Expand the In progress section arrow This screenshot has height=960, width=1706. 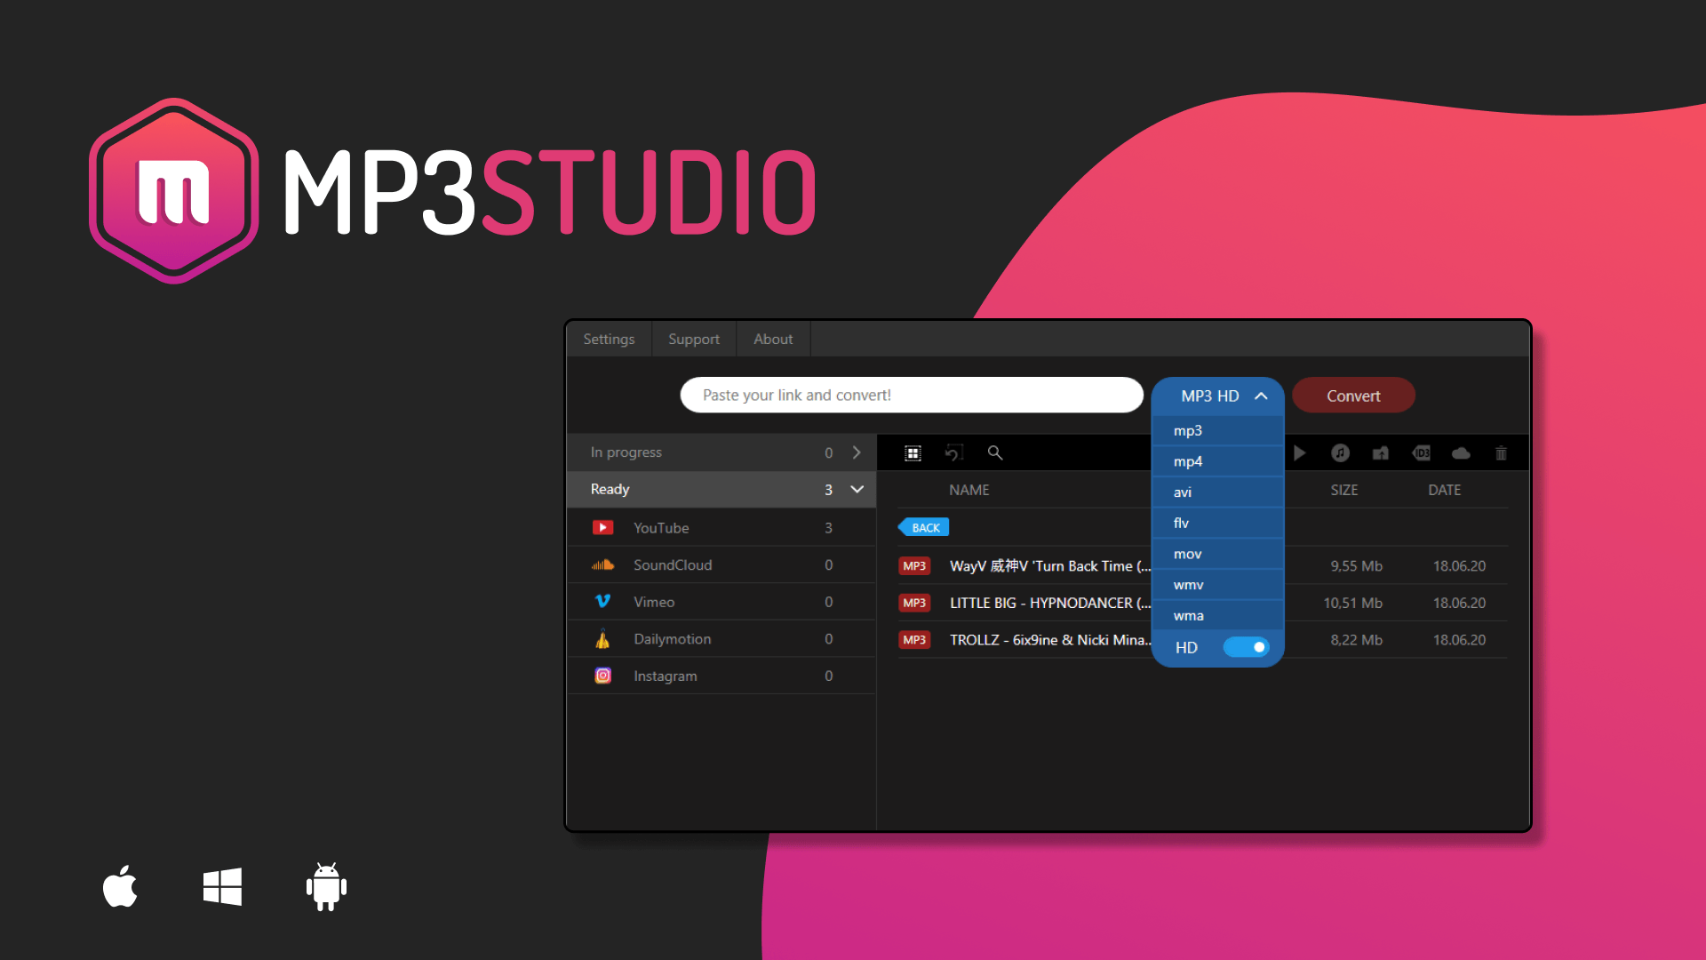point(857,452)
